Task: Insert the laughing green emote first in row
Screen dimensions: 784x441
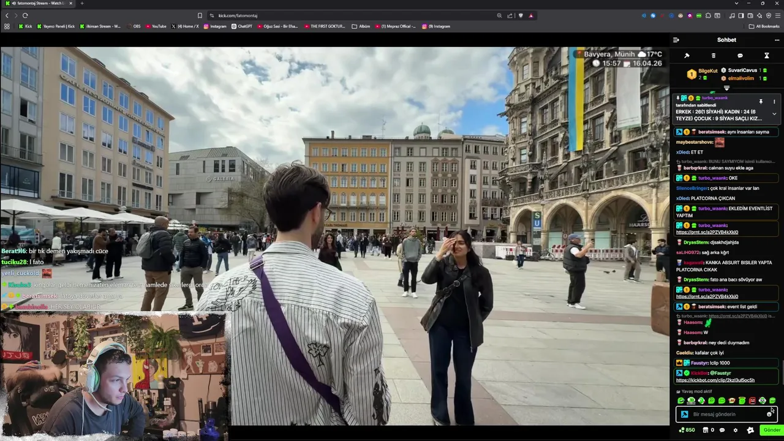Action: 681,401
